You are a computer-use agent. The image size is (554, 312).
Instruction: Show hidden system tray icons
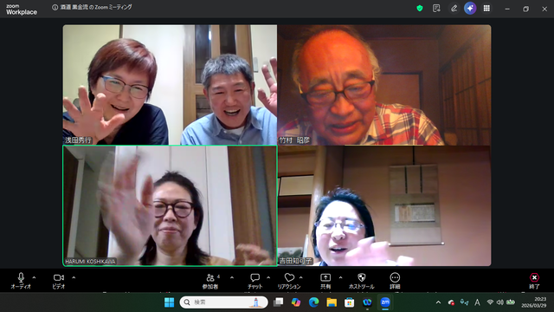pos(439,302)
